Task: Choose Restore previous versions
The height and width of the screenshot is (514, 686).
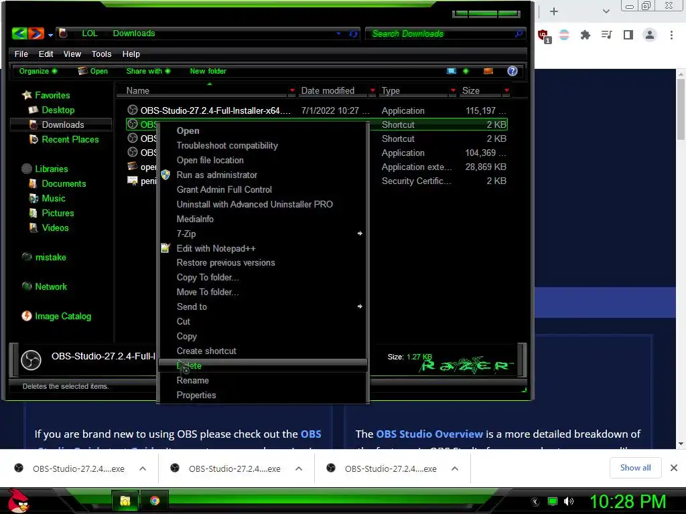Action: pyautogui.click(x=263, y=262)
